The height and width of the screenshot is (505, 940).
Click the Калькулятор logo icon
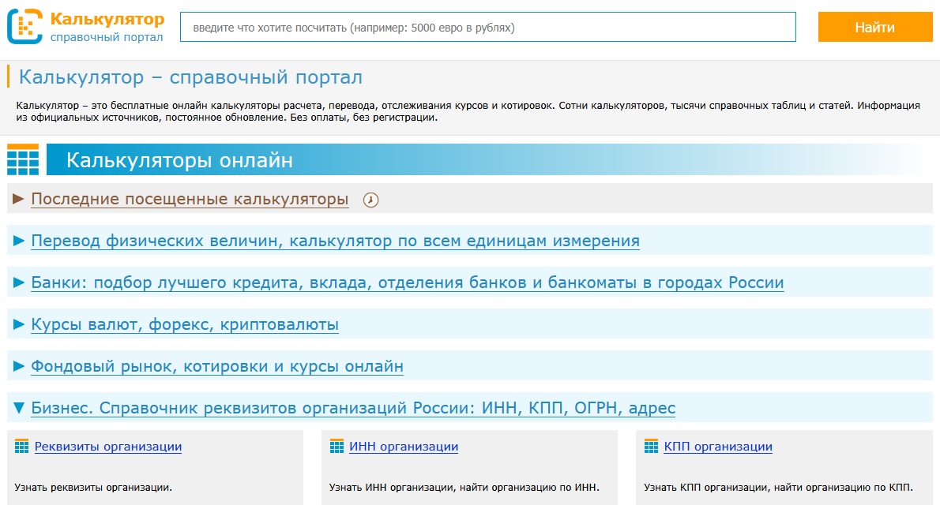[x=24, y=26]
